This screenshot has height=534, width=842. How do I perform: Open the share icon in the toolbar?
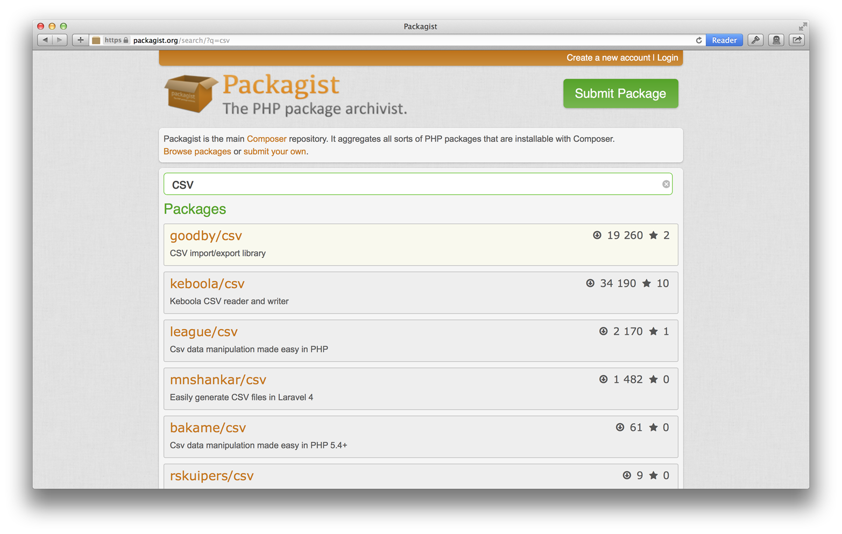[x=796, y=40]
